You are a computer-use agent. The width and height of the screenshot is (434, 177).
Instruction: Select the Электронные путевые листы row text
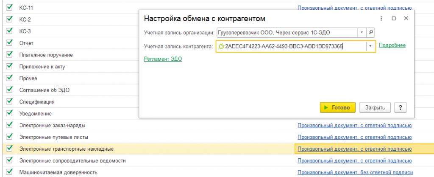pyautogui.click(x=54, y=137)
